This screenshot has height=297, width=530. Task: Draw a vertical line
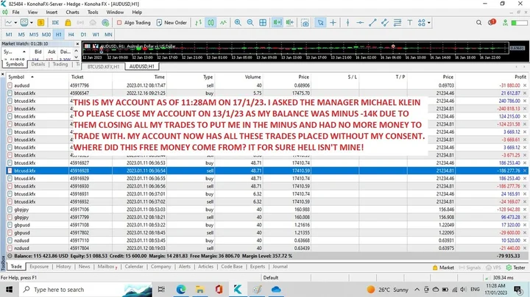[x=347, y=23]
